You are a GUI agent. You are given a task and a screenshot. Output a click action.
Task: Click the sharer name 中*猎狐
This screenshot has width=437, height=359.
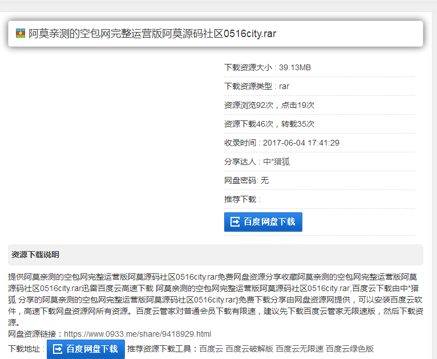277,162
